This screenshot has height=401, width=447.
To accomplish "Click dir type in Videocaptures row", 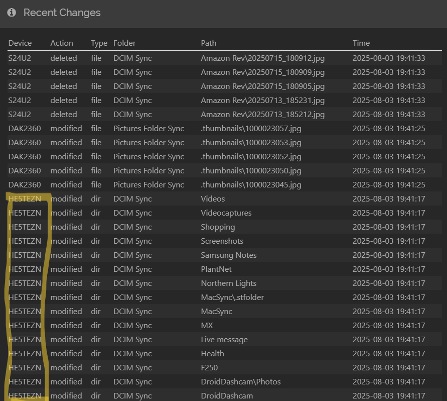I will tap(95, 213).
